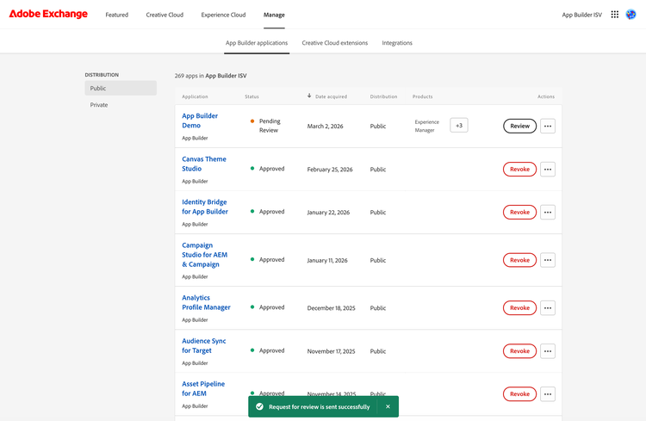
Task: Select Public distribution filter
Action: pos(121,88)
